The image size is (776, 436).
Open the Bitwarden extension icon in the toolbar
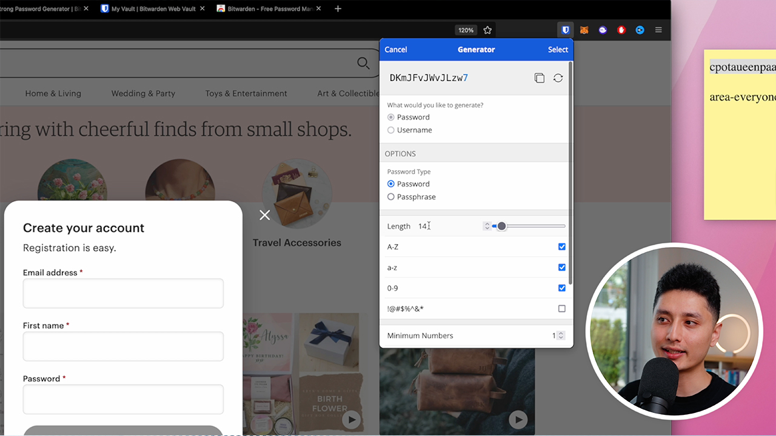[565, 30]
